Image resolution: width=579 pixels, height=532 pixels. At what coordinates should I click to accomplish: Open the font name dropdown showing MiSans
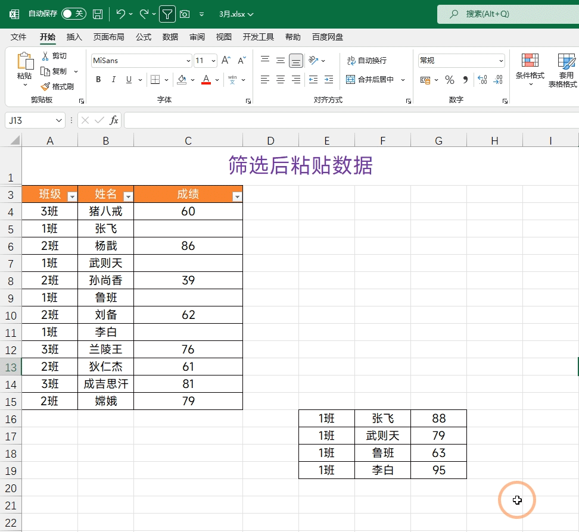[x=141, y=60]
